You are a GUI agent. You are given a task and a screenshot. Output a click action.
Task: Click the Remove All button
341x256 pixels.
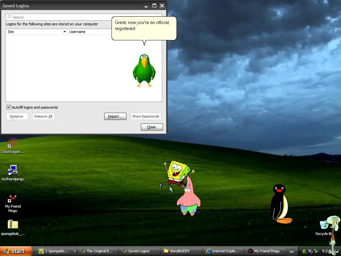tap(43, 116)
